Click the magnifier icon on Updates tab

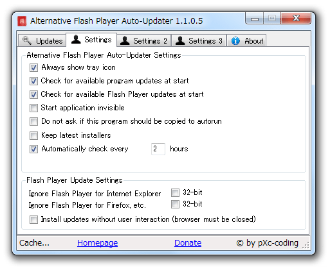[x=27, y=40]
